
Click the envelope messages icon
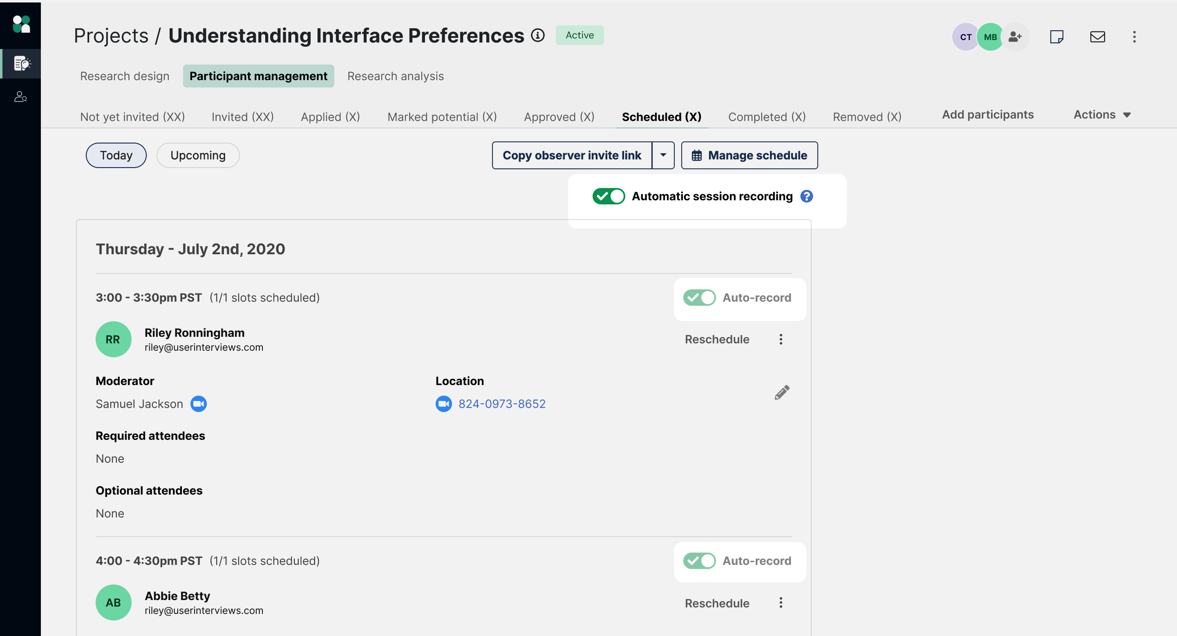coord(1097,36)
